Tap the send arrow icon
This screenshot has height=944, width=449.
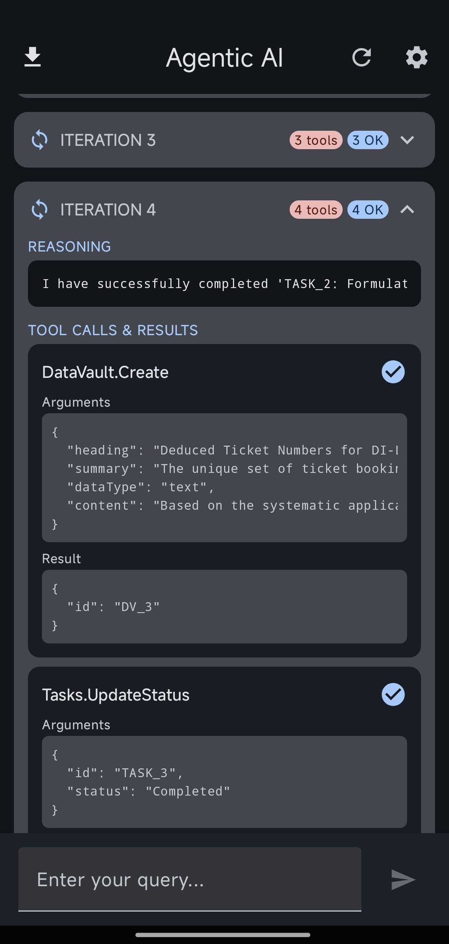[x=403, y=880]
